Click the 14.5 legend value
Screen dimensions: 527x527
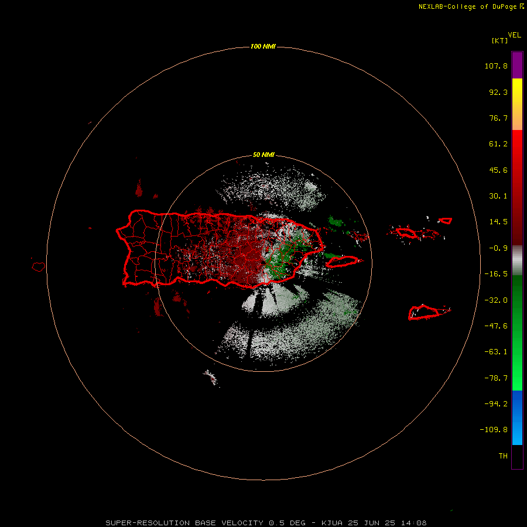pyautogui.click(x=498, y=222)
